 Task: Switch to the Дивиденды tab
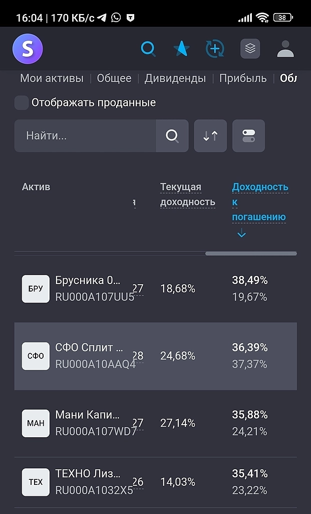(x=175, y=78)
